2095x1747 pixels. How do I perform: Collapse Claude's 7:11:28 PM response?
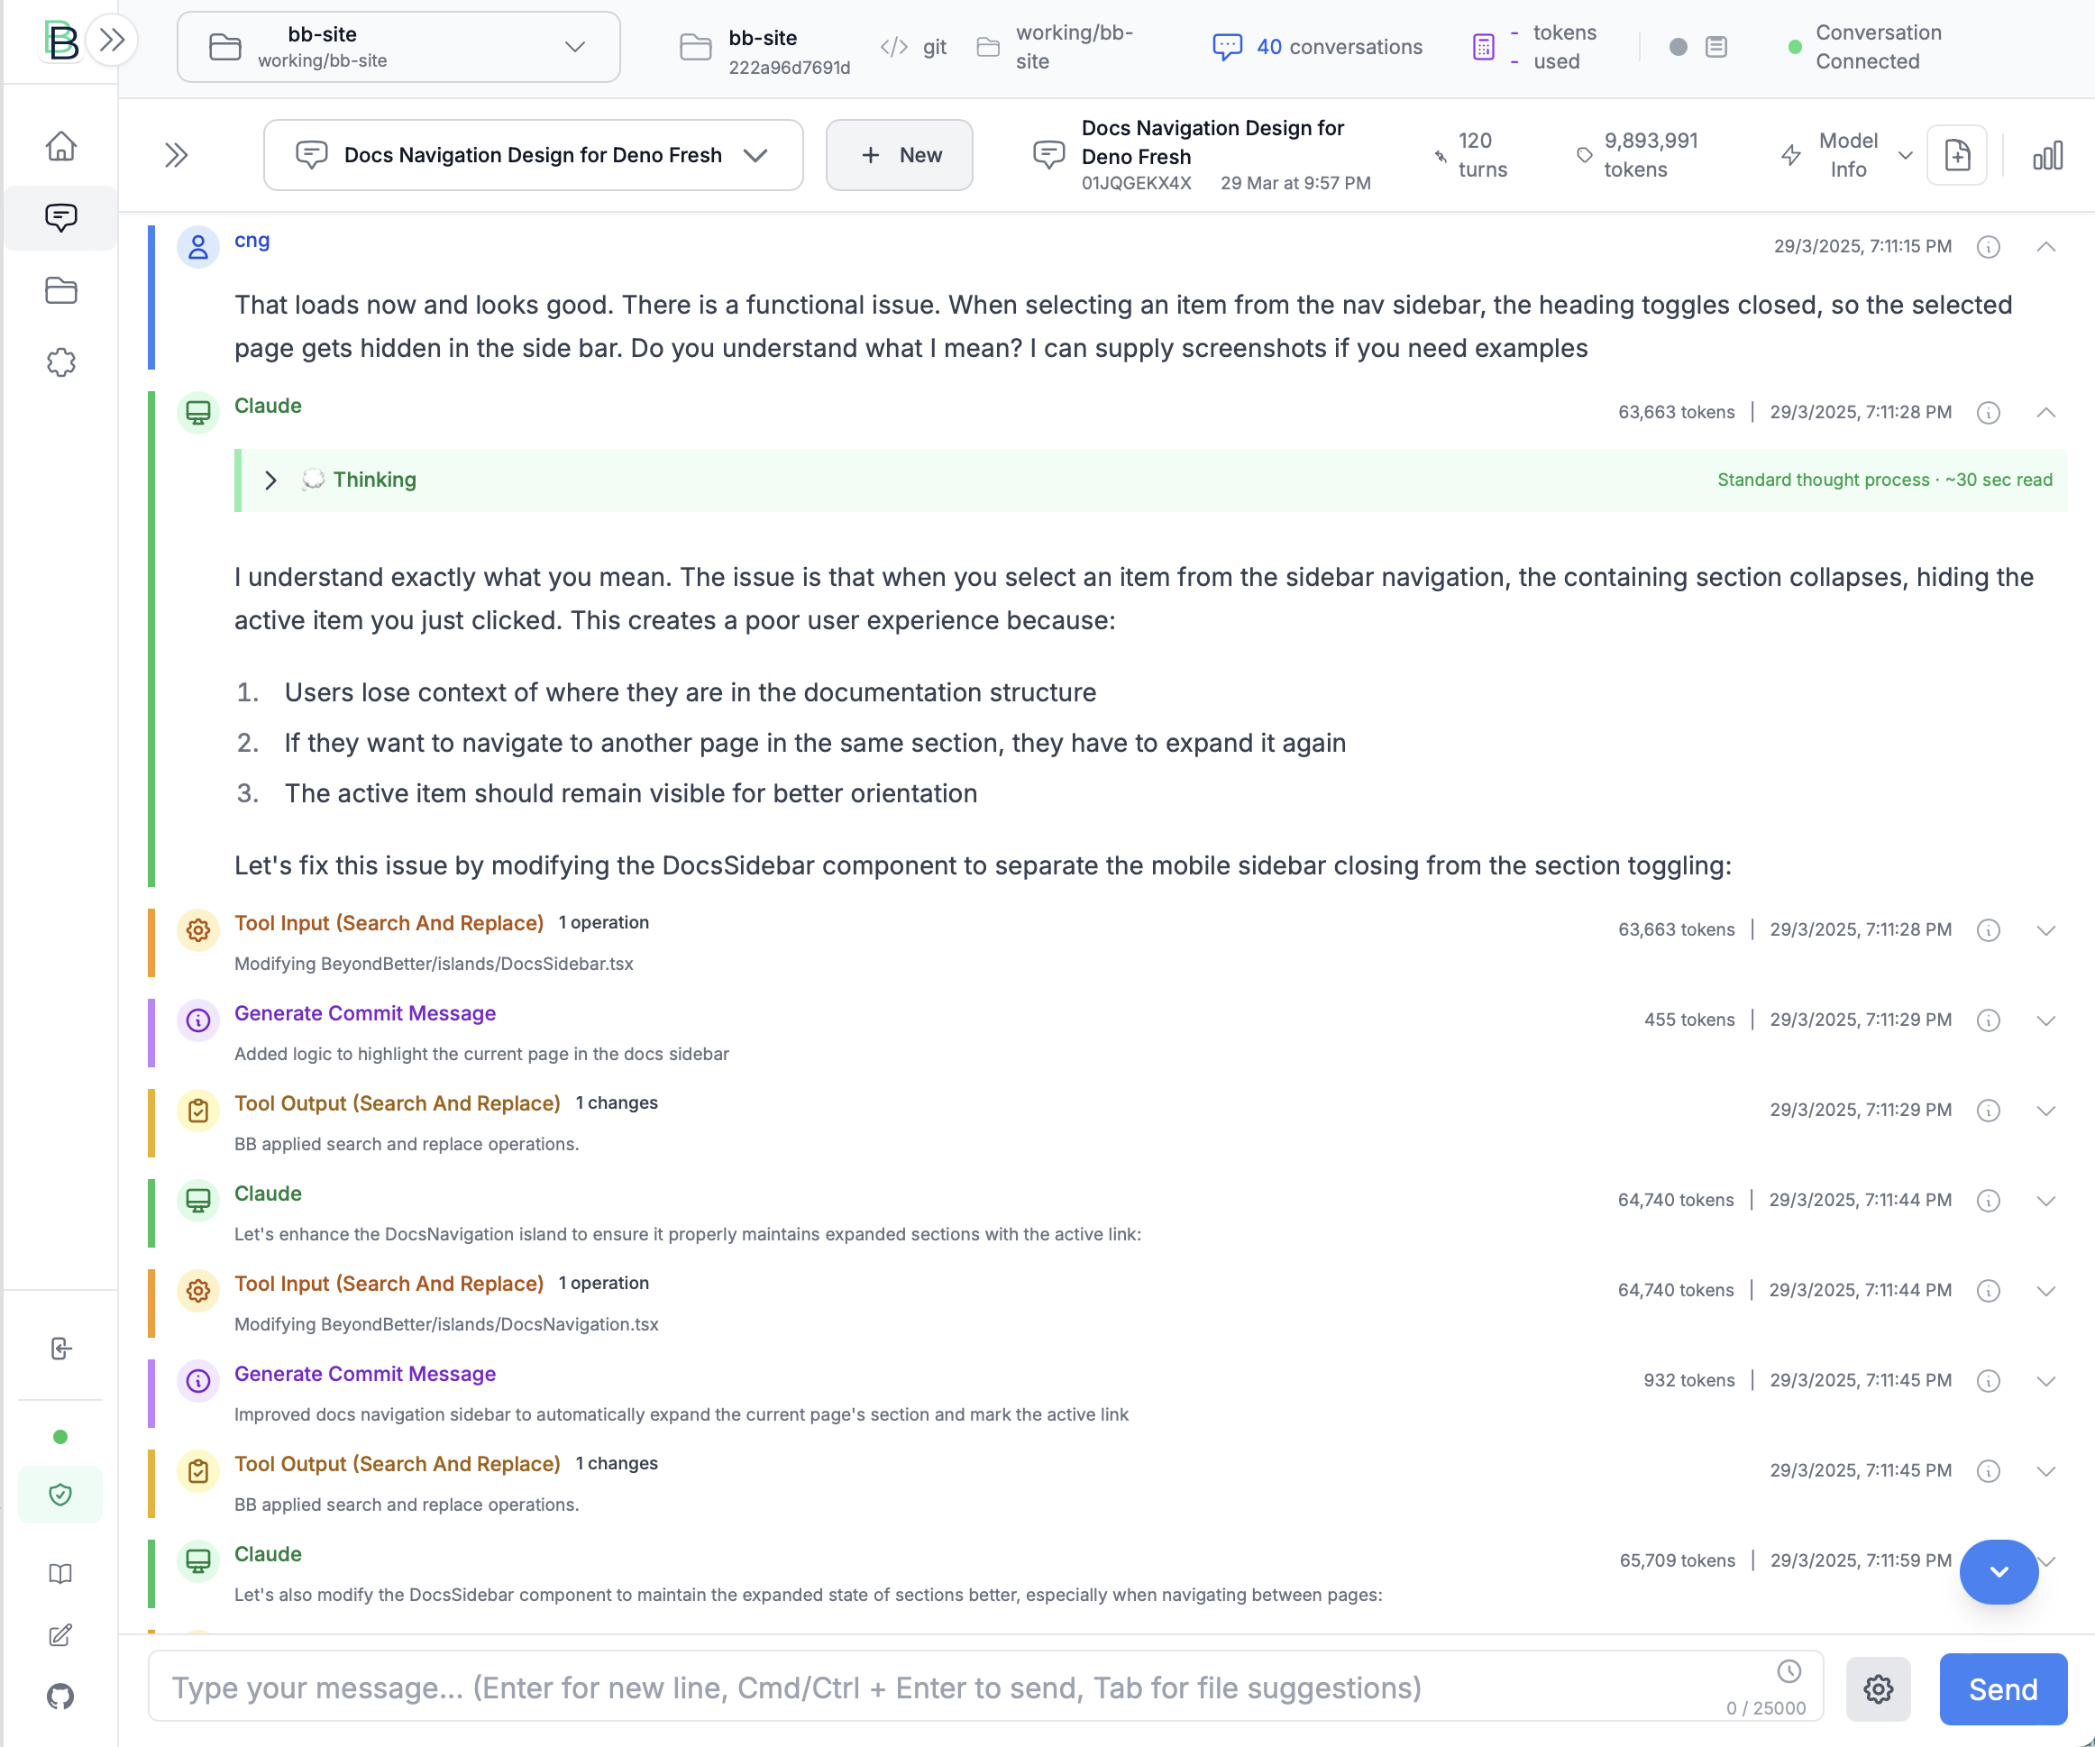pos(2046,412)
